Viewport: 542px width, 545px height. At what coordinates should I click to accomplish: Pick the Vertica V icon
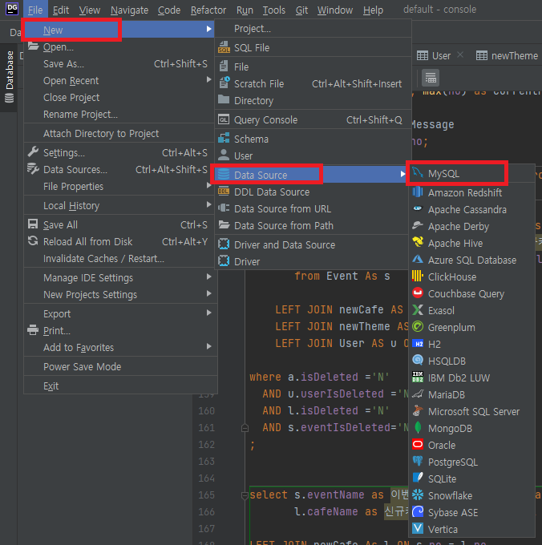418,529
